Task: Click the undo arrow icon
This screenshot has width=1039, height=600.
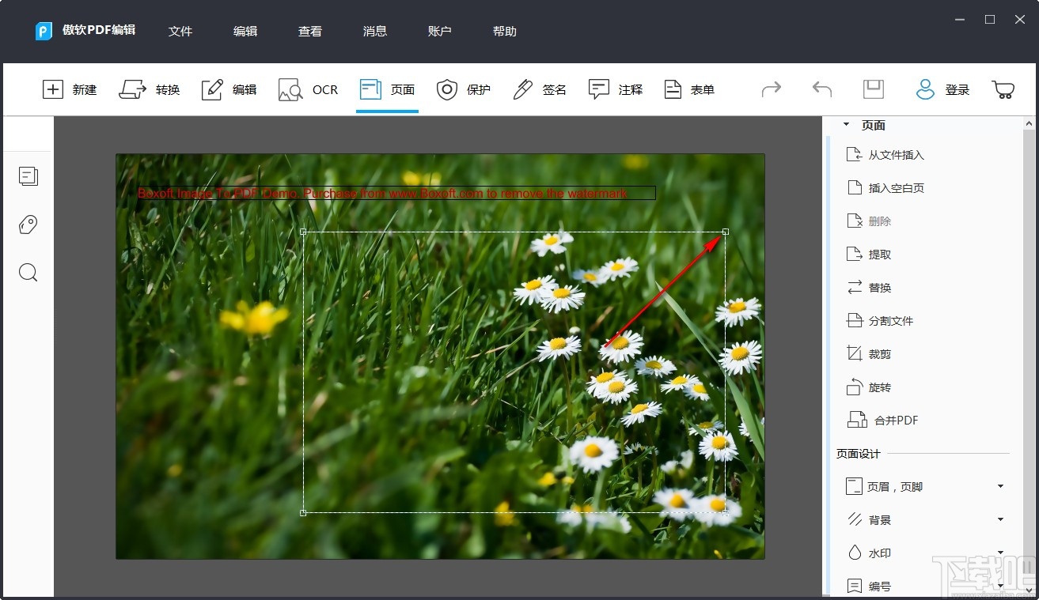Action: pyautogui.click(x=822, y=89)
